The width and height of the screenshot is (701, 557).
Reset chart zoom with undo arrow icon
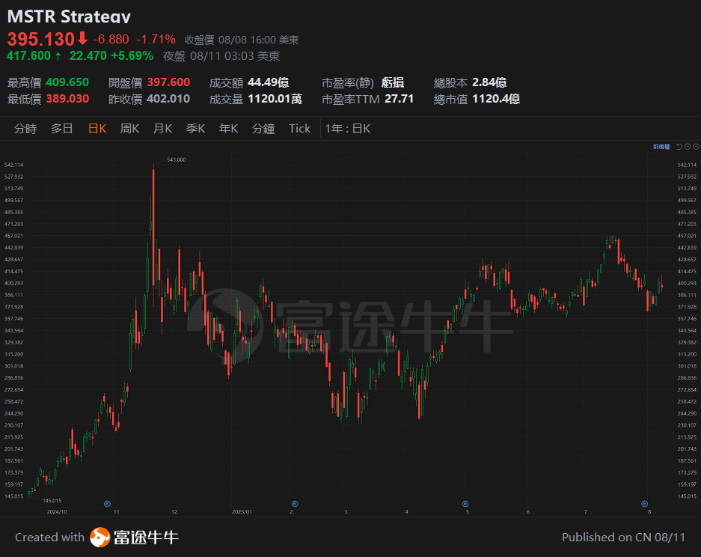679,147
